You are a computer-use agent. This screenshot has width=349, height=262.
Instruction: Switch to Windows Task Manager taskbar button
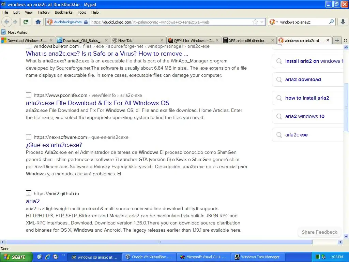point(258,257)
